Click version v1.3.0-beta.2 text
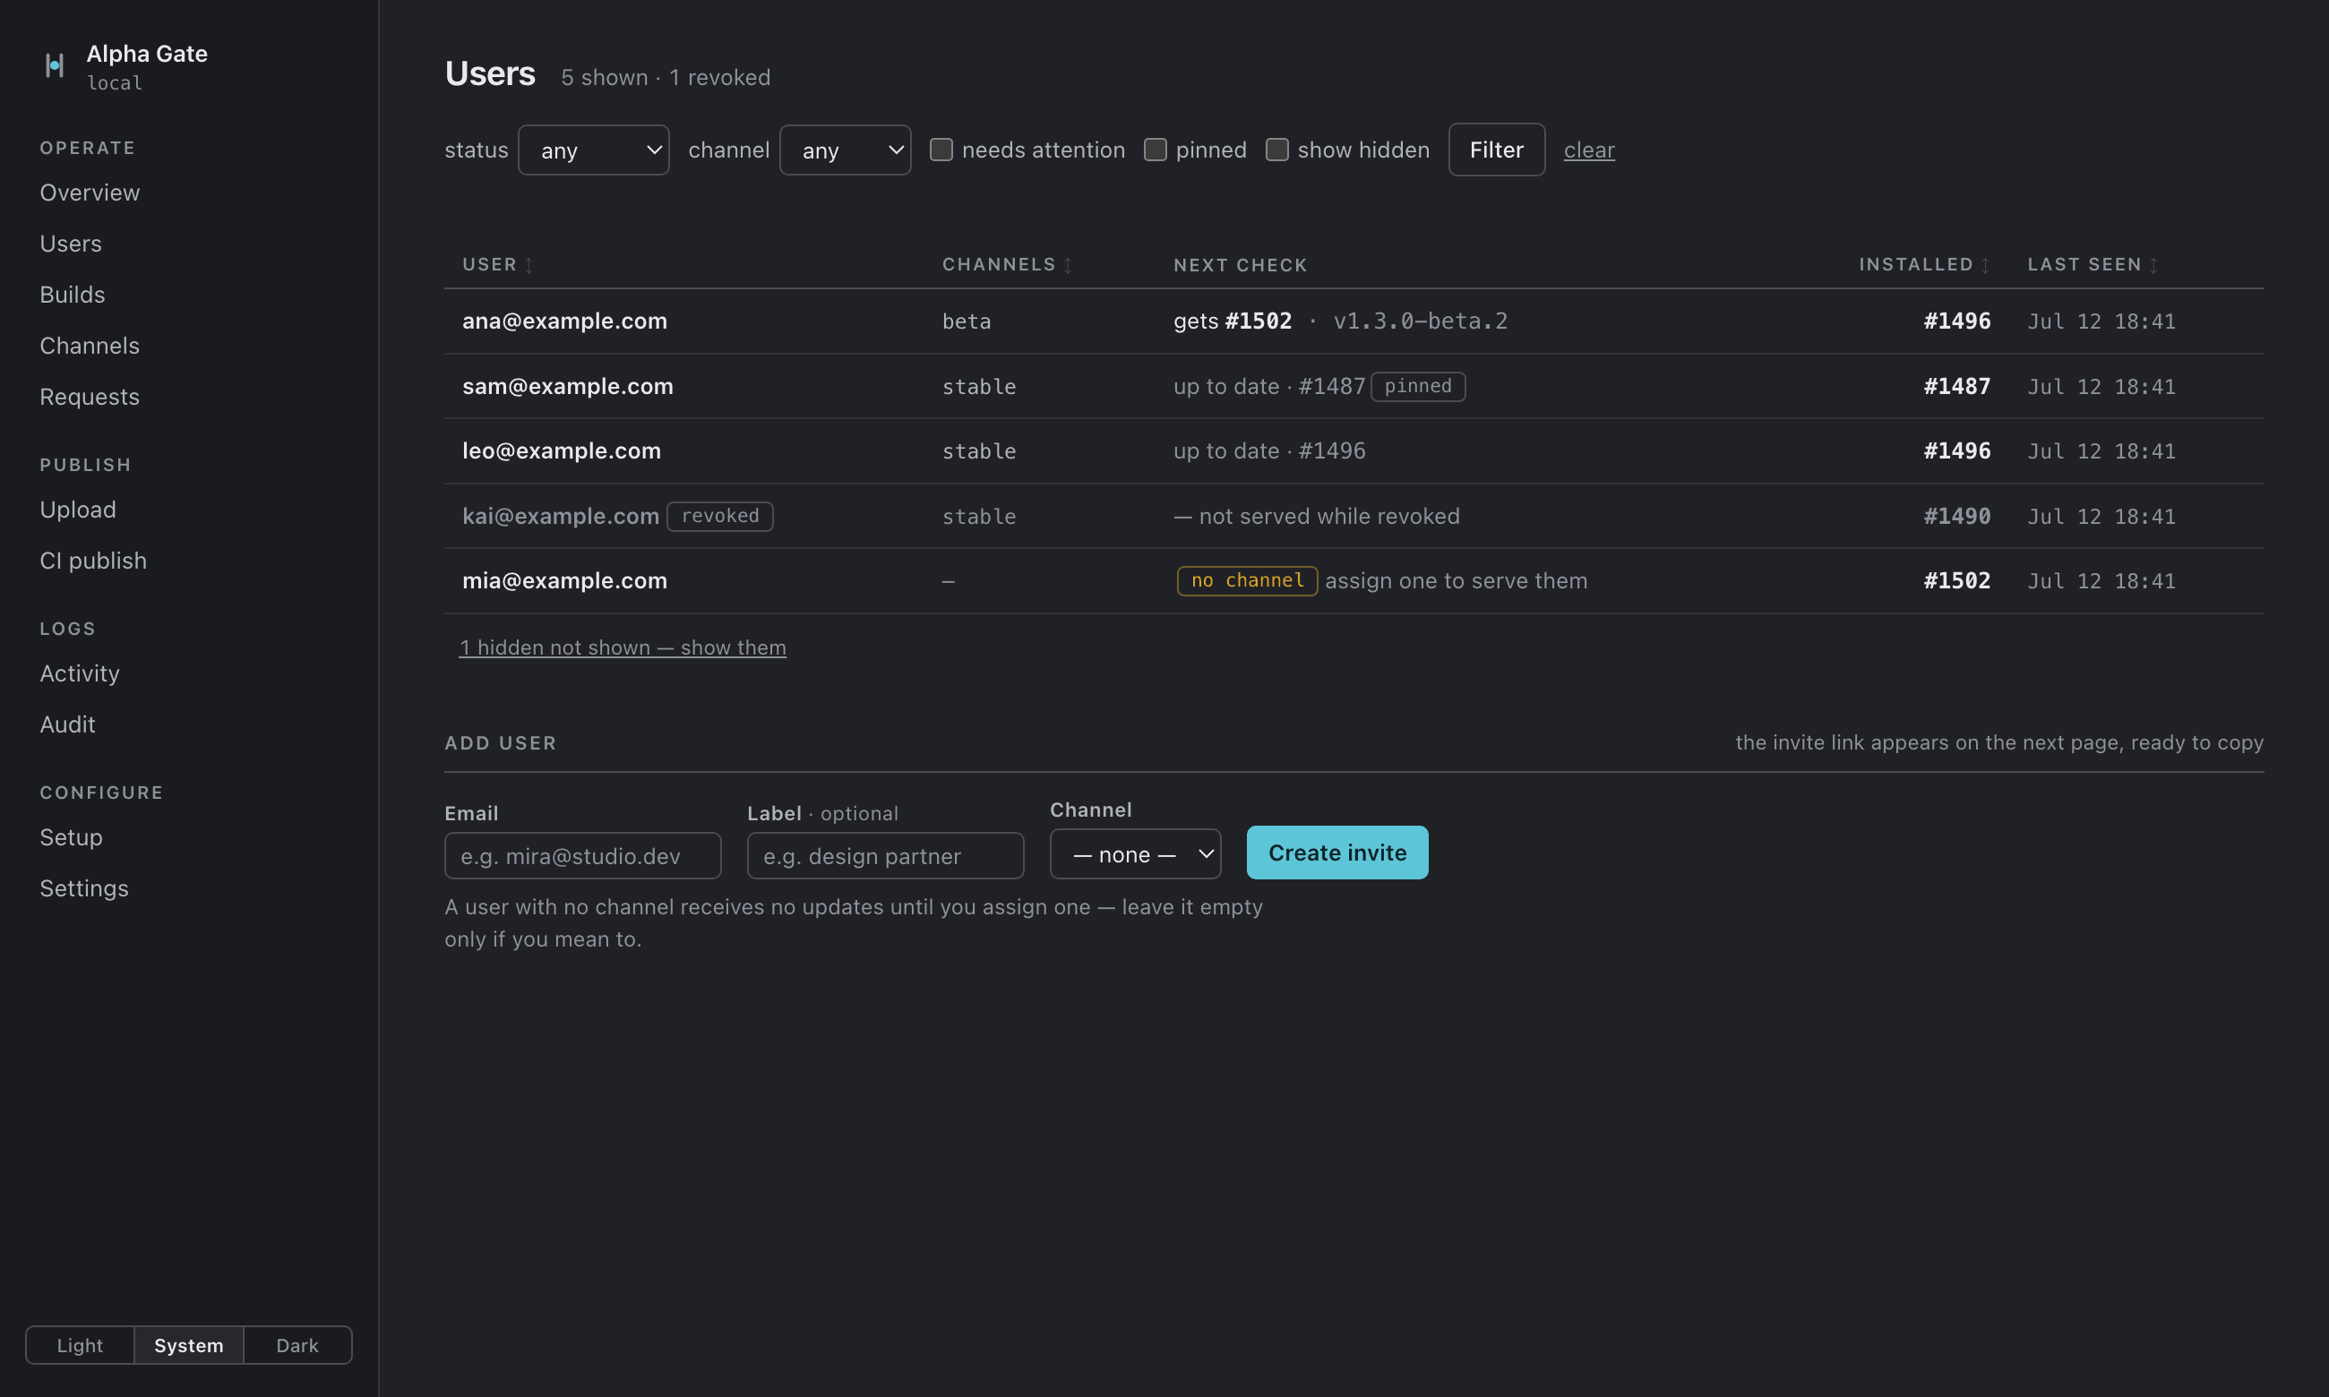Screen dimensions: 2329x1397 (x=1421, y=321)
